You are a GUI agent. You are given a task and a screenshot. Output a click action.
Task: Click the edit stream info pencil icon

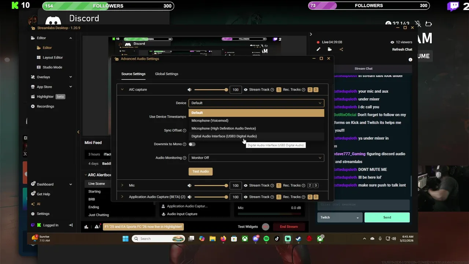coord(318,49)
